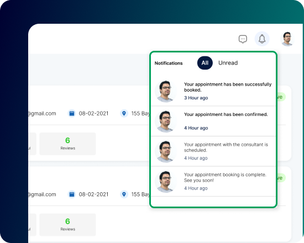Click the 6 Reviews box in the first card
Viewport: 304px width, 243px height.
tap(67, 144)
